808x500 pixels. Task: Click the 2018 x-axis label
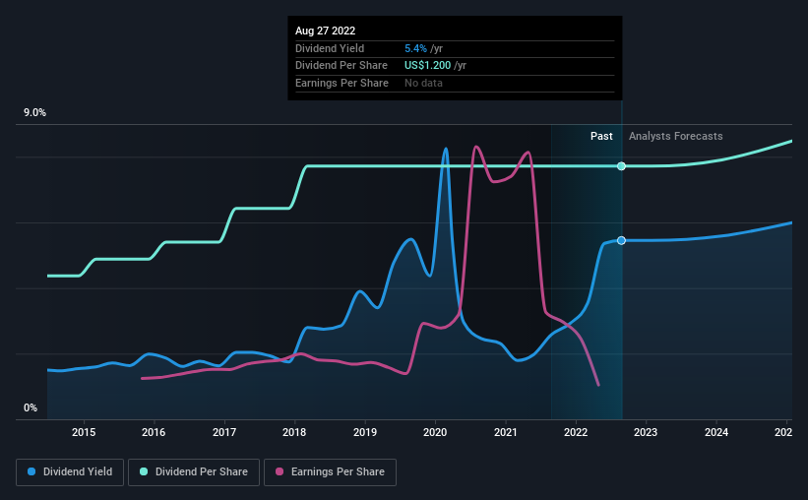coord(294,432)
